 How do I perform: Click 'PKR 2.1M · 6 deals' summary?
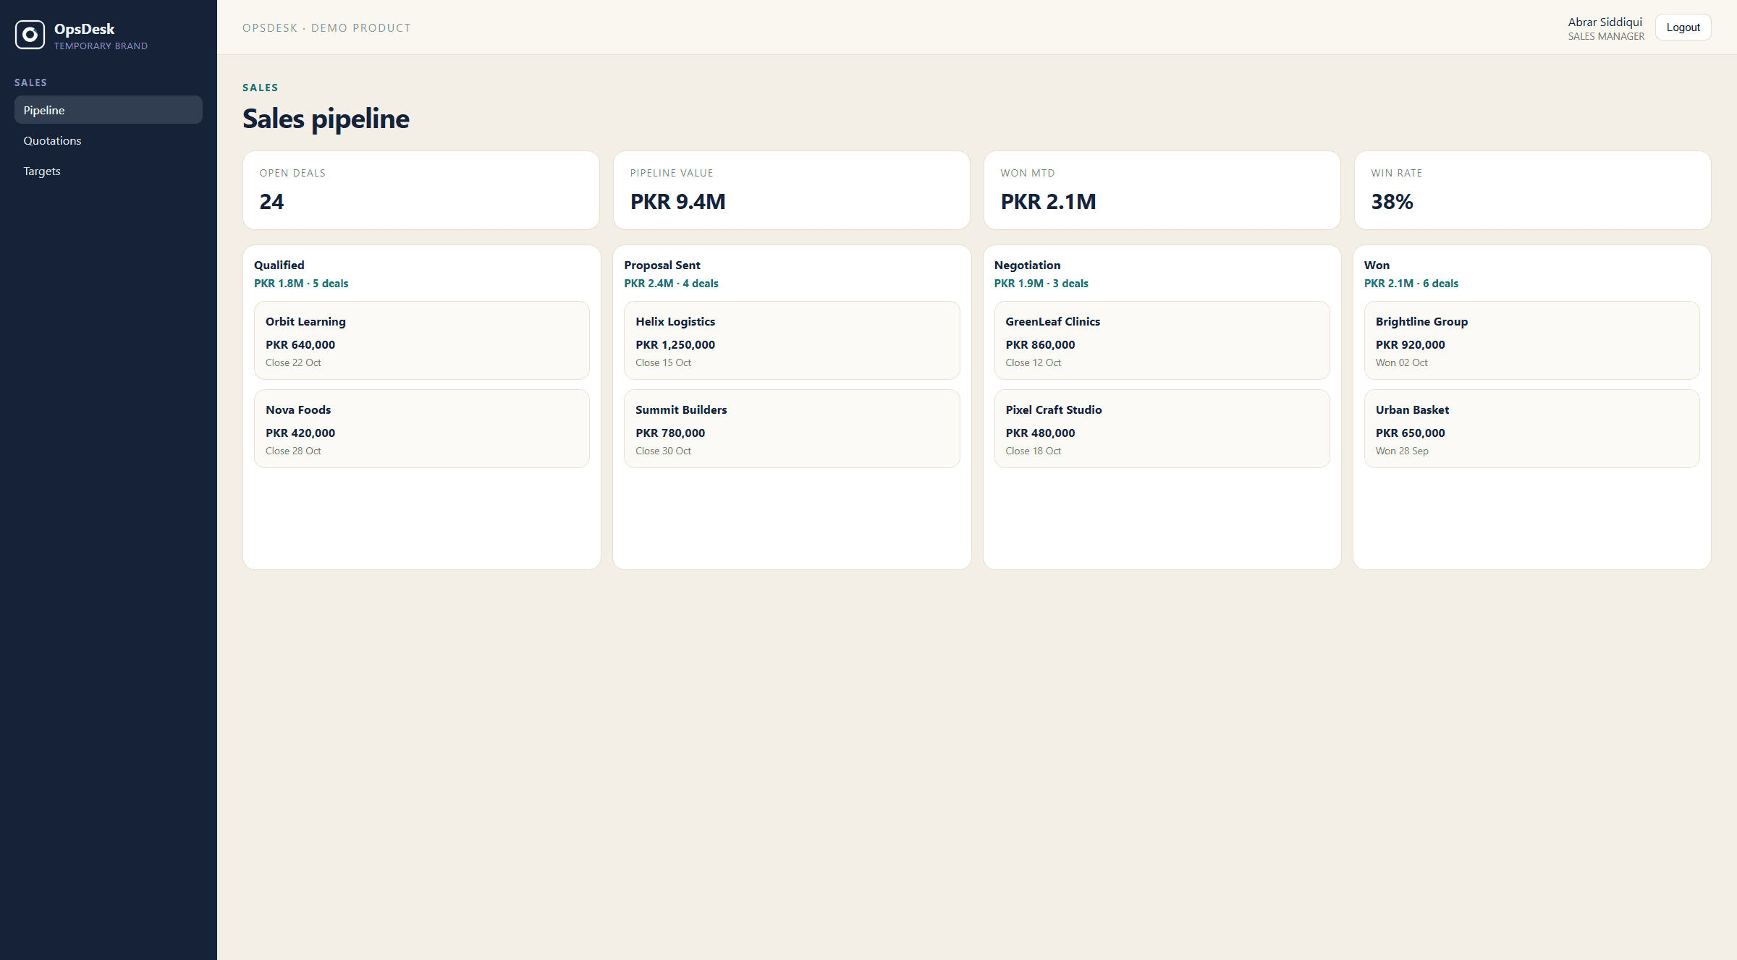(x=1411, y=284)
